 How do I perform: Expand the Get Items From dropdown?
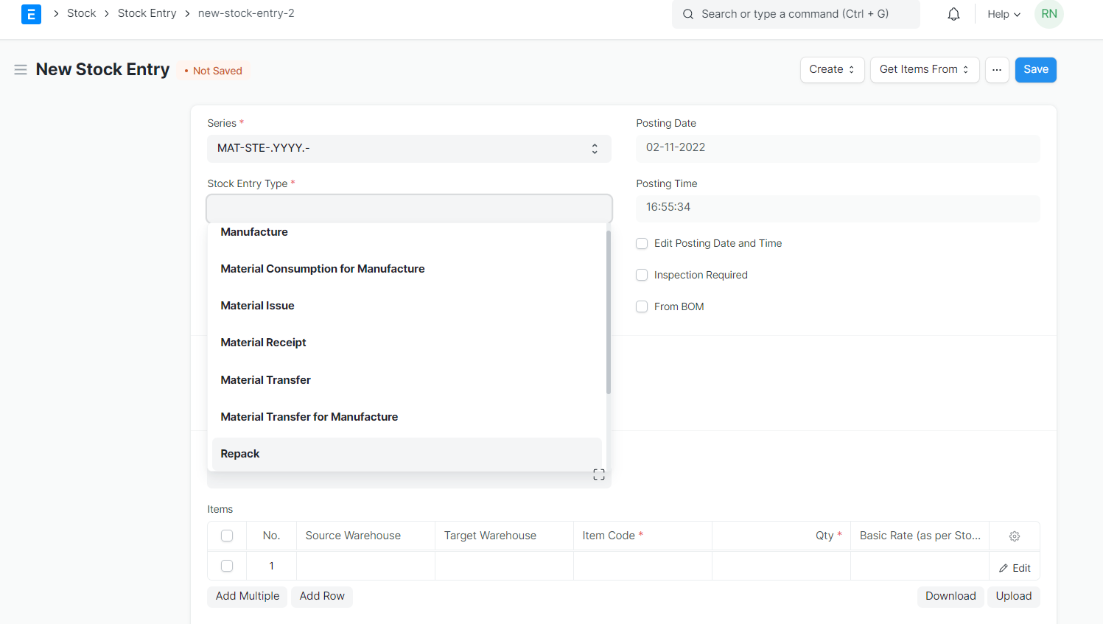[924, 70]
